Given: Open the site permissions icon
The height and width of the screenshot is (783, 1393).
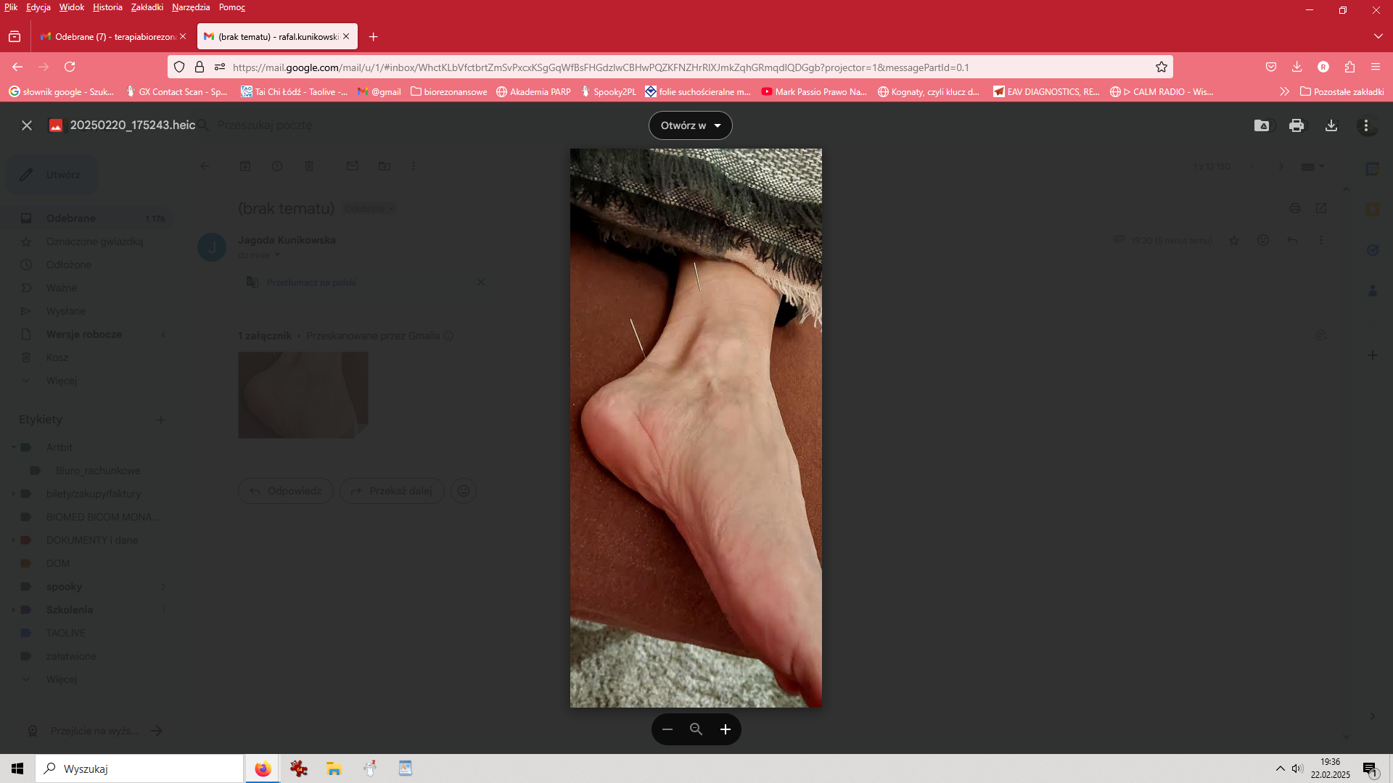Looking at the screenshot, I should pyautogui.click(x=220, y=67).
